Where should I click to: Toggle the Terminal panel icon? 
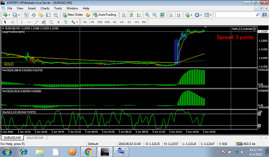point(48,15)
